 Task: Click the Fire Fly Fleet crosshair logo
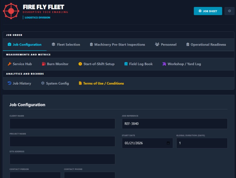coord(11,11)
